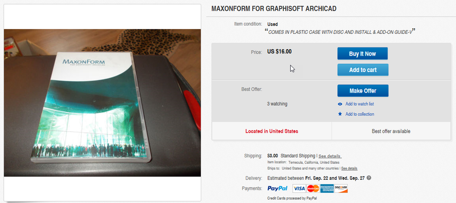
Task: Click the PayPal logo in Payments
Action: point(278,188)
